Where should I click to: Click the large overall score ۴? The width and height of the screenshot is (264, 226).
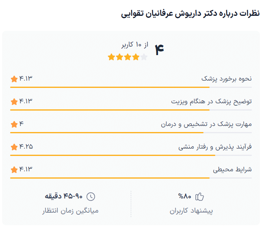coord(159,49)
